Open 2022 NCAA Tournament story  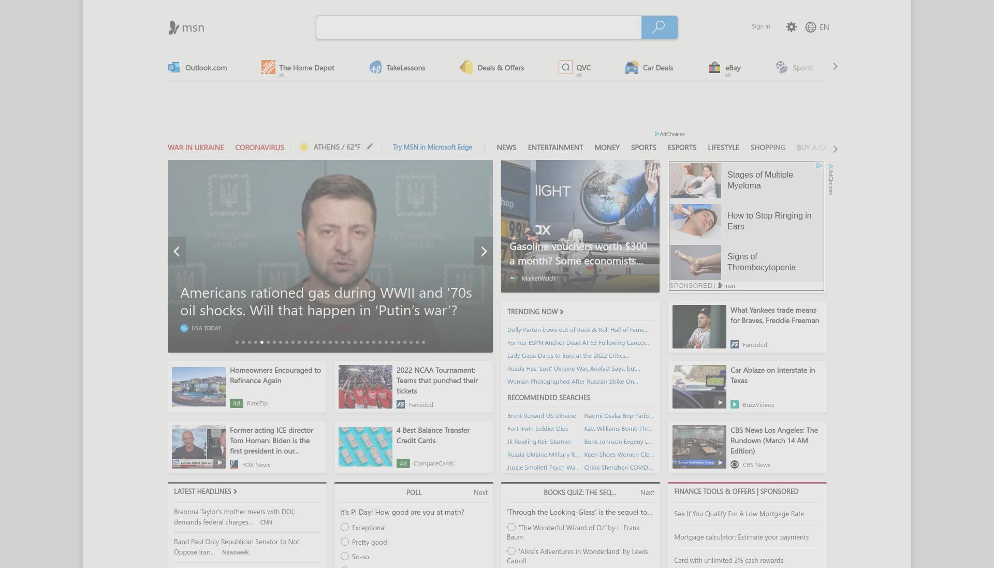[414, 387]
